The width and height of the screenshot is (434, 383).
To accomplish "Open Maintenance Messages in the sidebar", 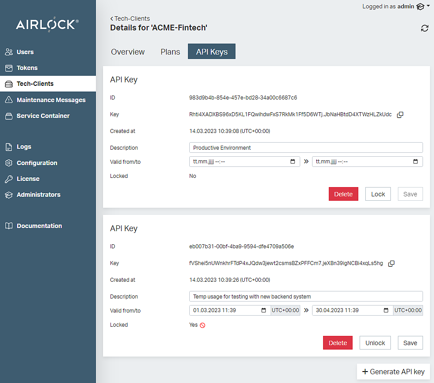I will 51,100.
